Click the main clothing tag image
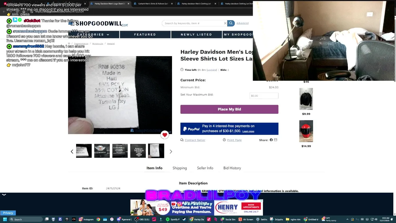Viewport: 396px width, 223px height. (120, 95)
